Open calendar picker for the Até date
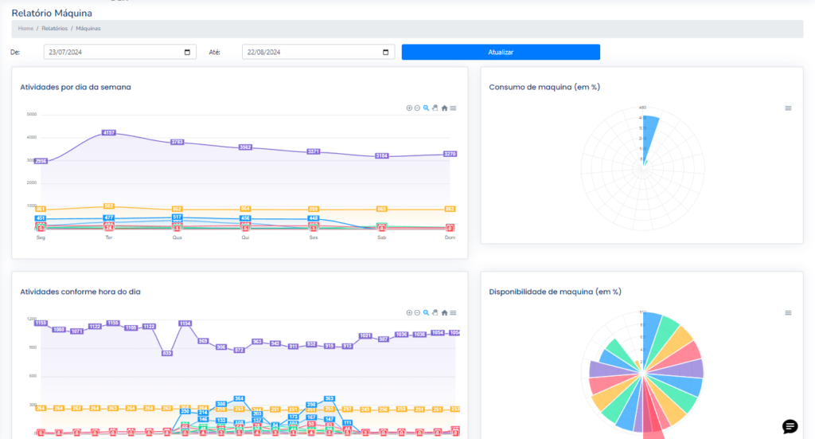The width and height of the screenshot is (815, 439). [x=386, y=52]
